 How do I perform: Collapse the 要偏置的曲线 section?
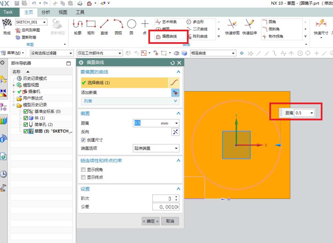(178, 72)
